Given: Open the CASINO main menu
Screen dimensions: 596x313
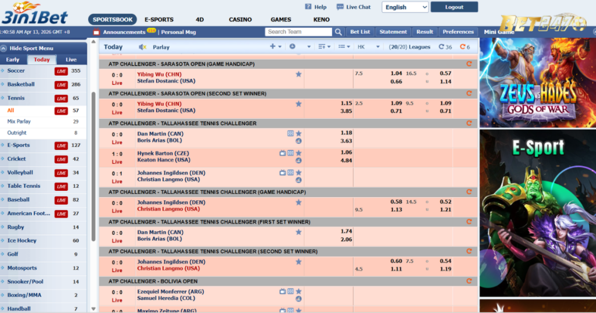Looking at the screenshot, I should coord(240,19).
